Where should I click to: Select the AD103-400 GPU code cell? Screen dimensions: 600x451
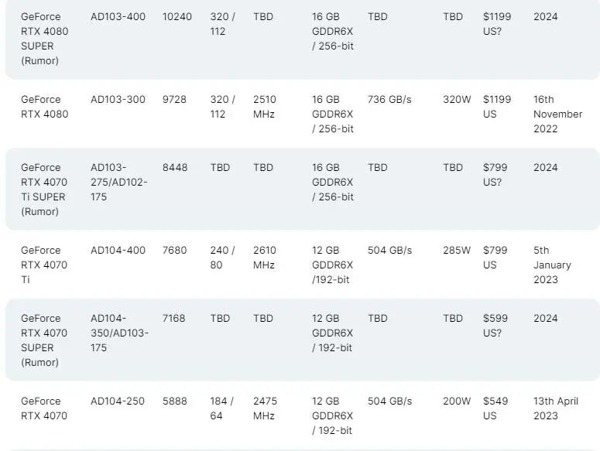click(x=118, y=16)
